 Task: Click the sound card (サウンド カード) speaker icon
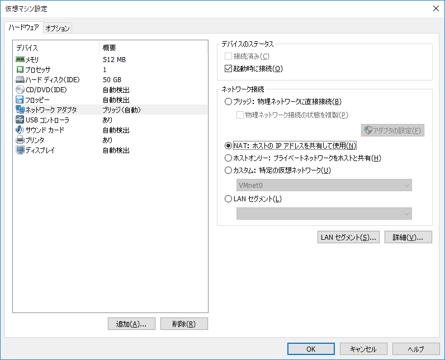pos(20,130)
